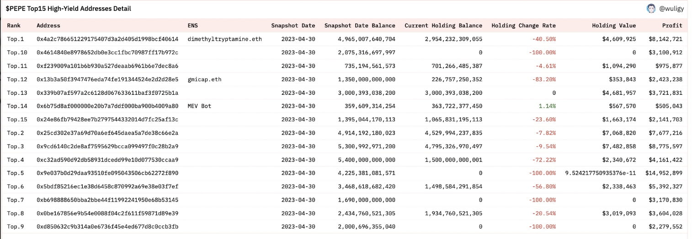Open the @wuligy author profile link
The image size is (692, 239).
point(671,9)
